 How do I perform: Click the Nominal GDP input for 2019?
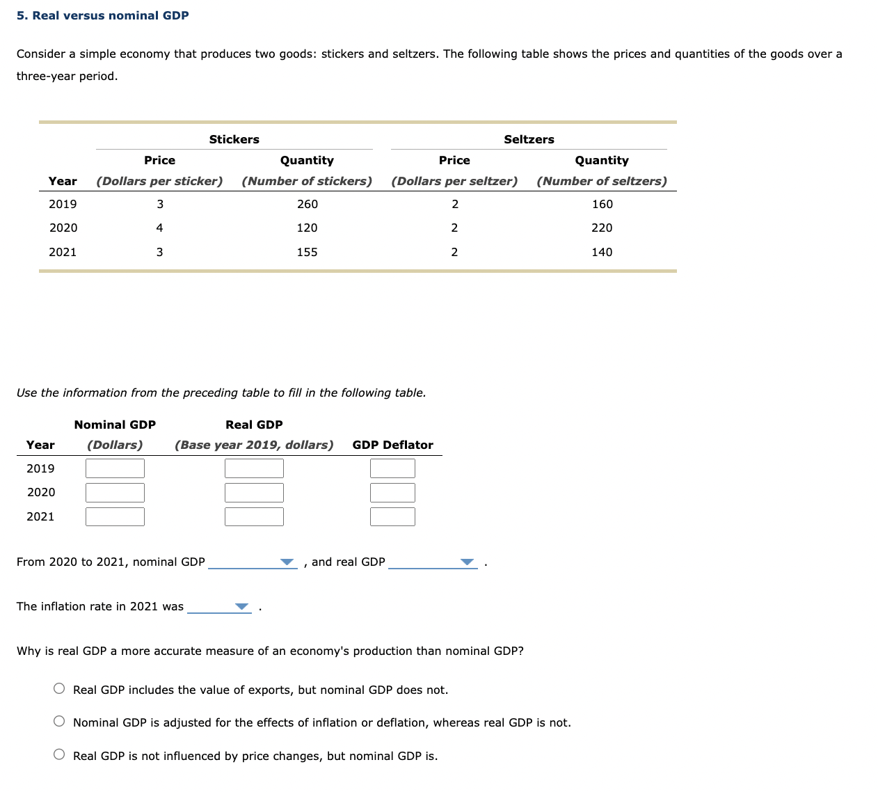click(115, 468)
